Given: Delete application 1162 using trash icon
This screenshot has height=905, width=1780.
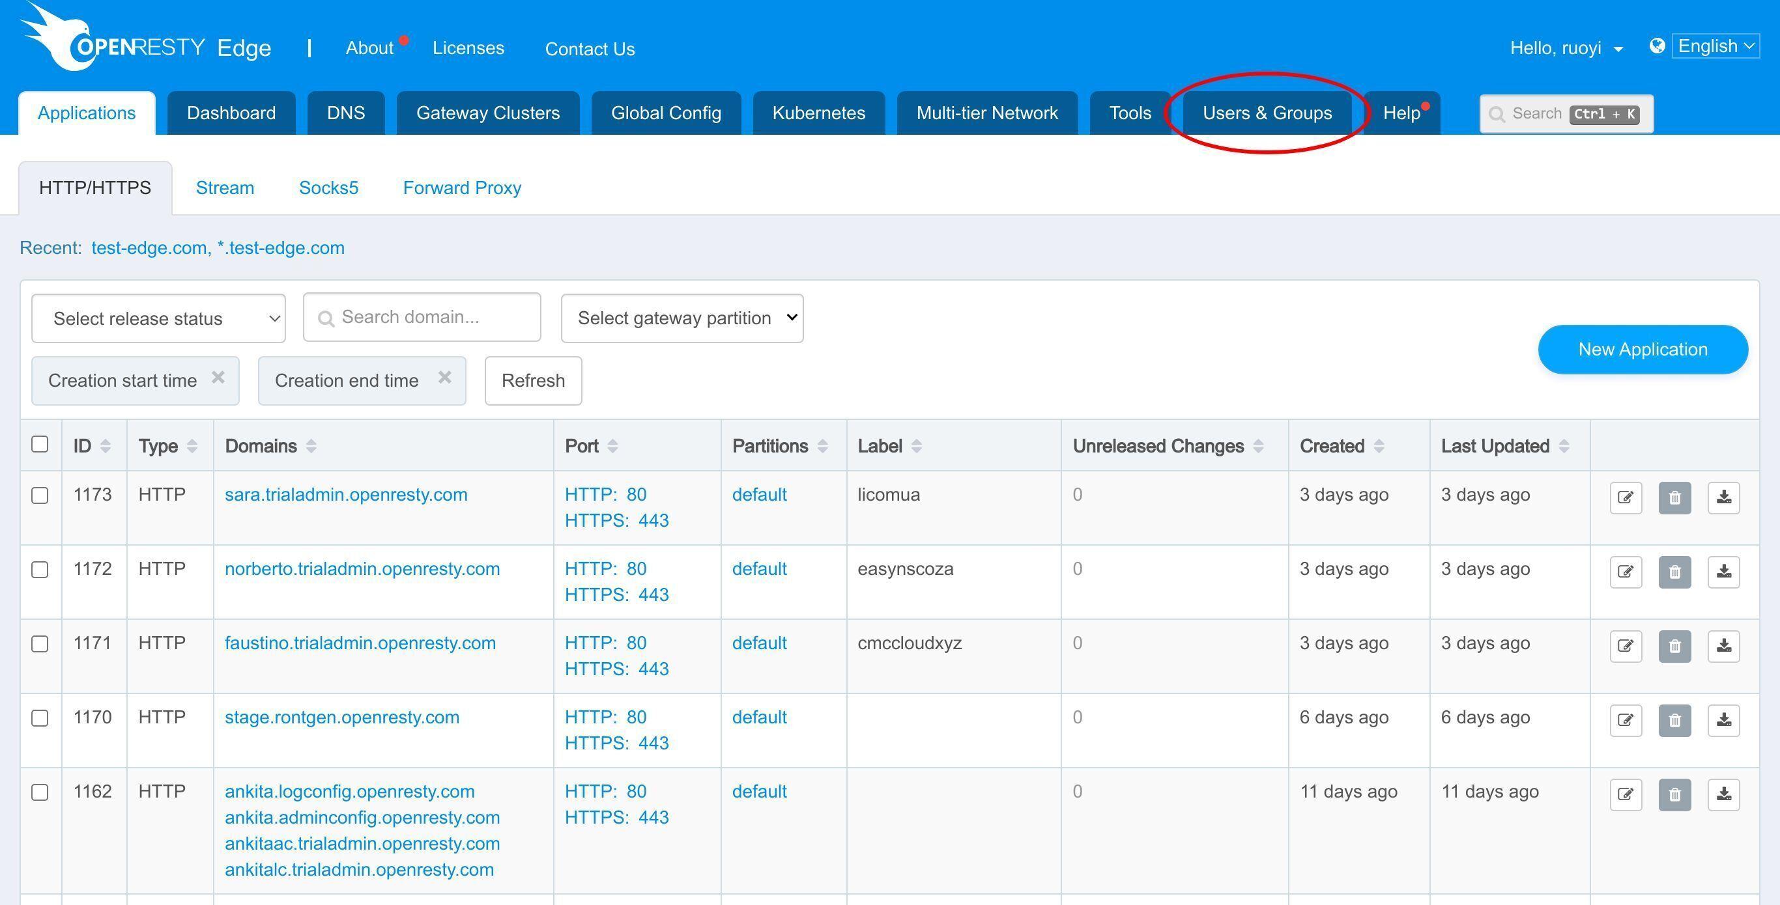Looking at the screenshot, I should tap(1674, 794).
